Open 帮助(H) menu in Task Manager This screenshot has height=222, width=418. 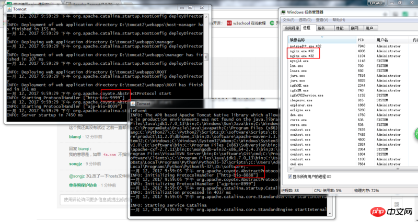339,20
